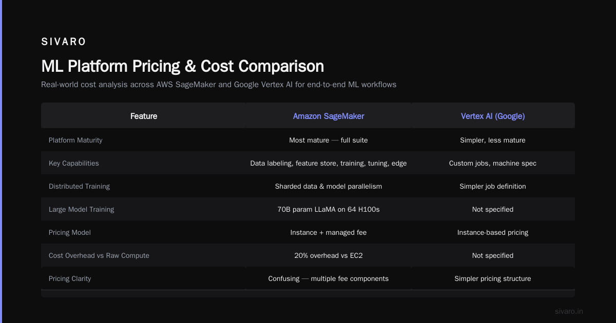Click 'Instance-based pricing' cell
Image resolution: width=616 pixels, height=323 pixels.
[493, 232]
